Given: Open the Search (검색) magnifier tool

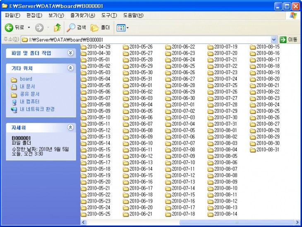Looking at the screenshot, I should point(77,28).
